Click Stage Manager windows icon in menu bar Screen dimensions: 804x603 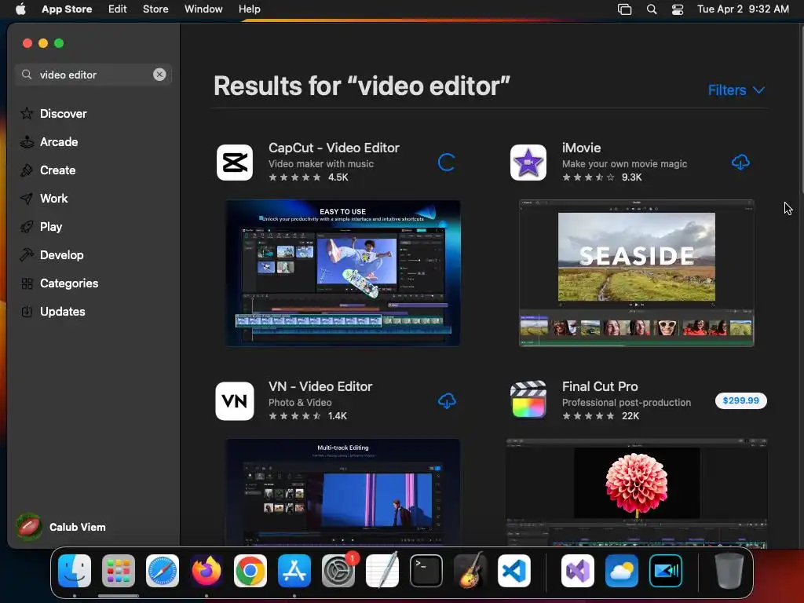point(624,9)
